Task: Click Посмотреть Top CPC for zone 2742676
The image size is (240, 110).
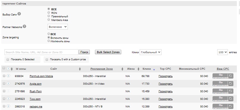Action: [165, 84]
